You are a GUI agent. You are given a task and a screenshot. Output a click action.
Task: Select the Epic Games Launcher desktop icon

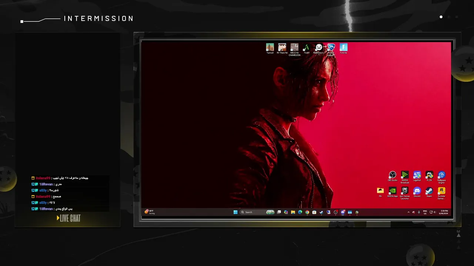pos(405,193)
